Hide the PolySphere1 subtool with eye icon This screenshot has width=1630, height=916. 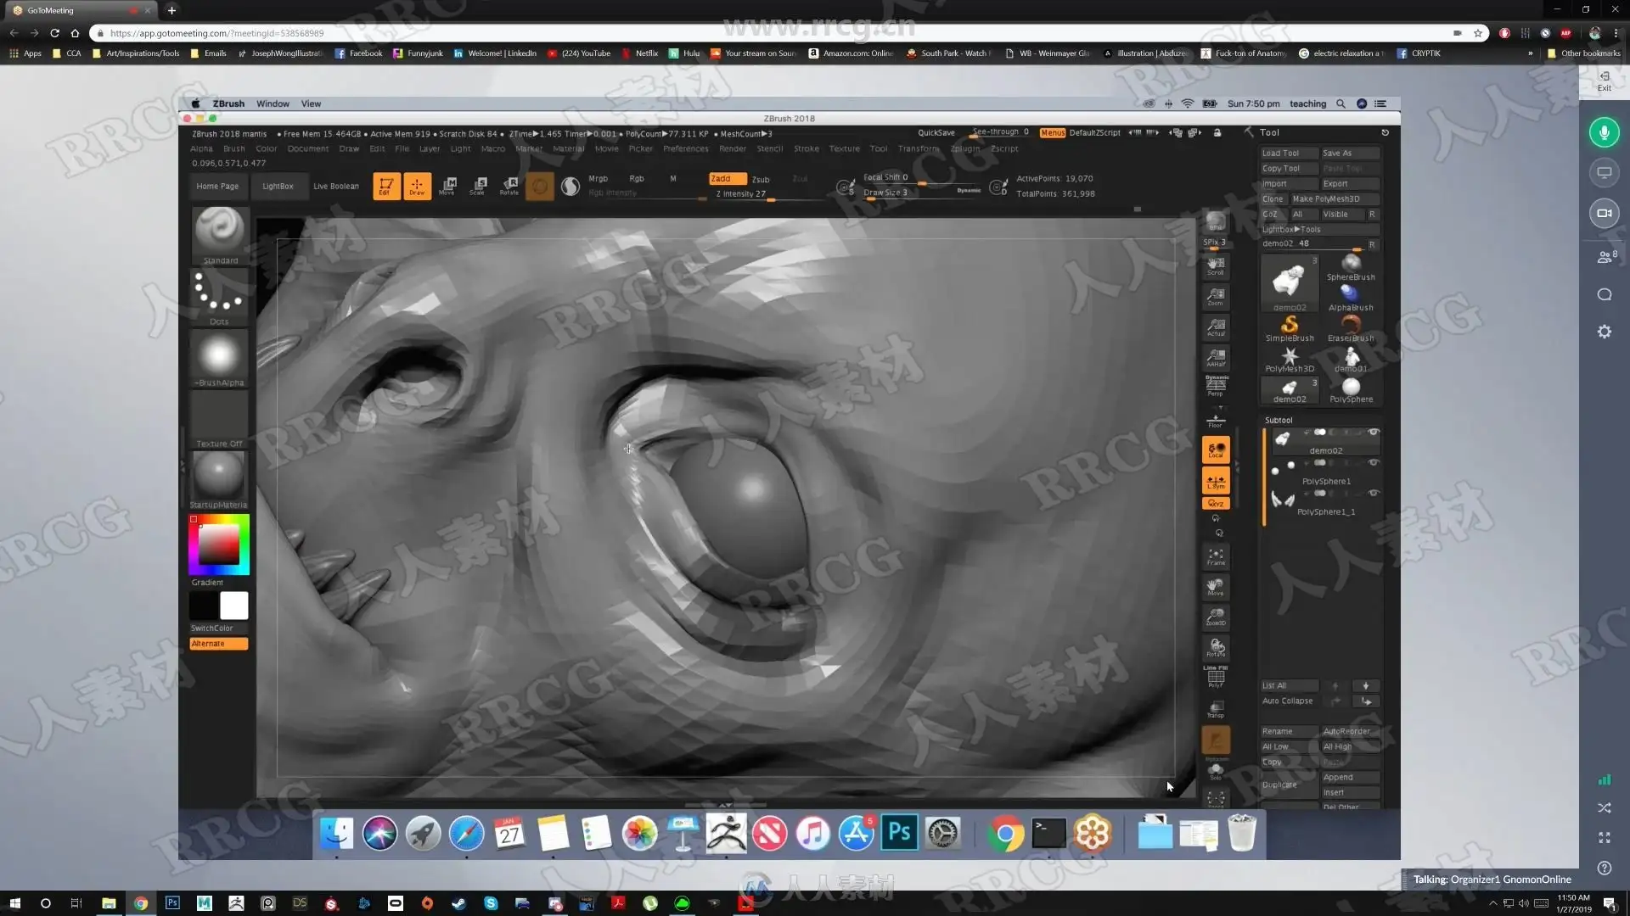(1374, 463)
